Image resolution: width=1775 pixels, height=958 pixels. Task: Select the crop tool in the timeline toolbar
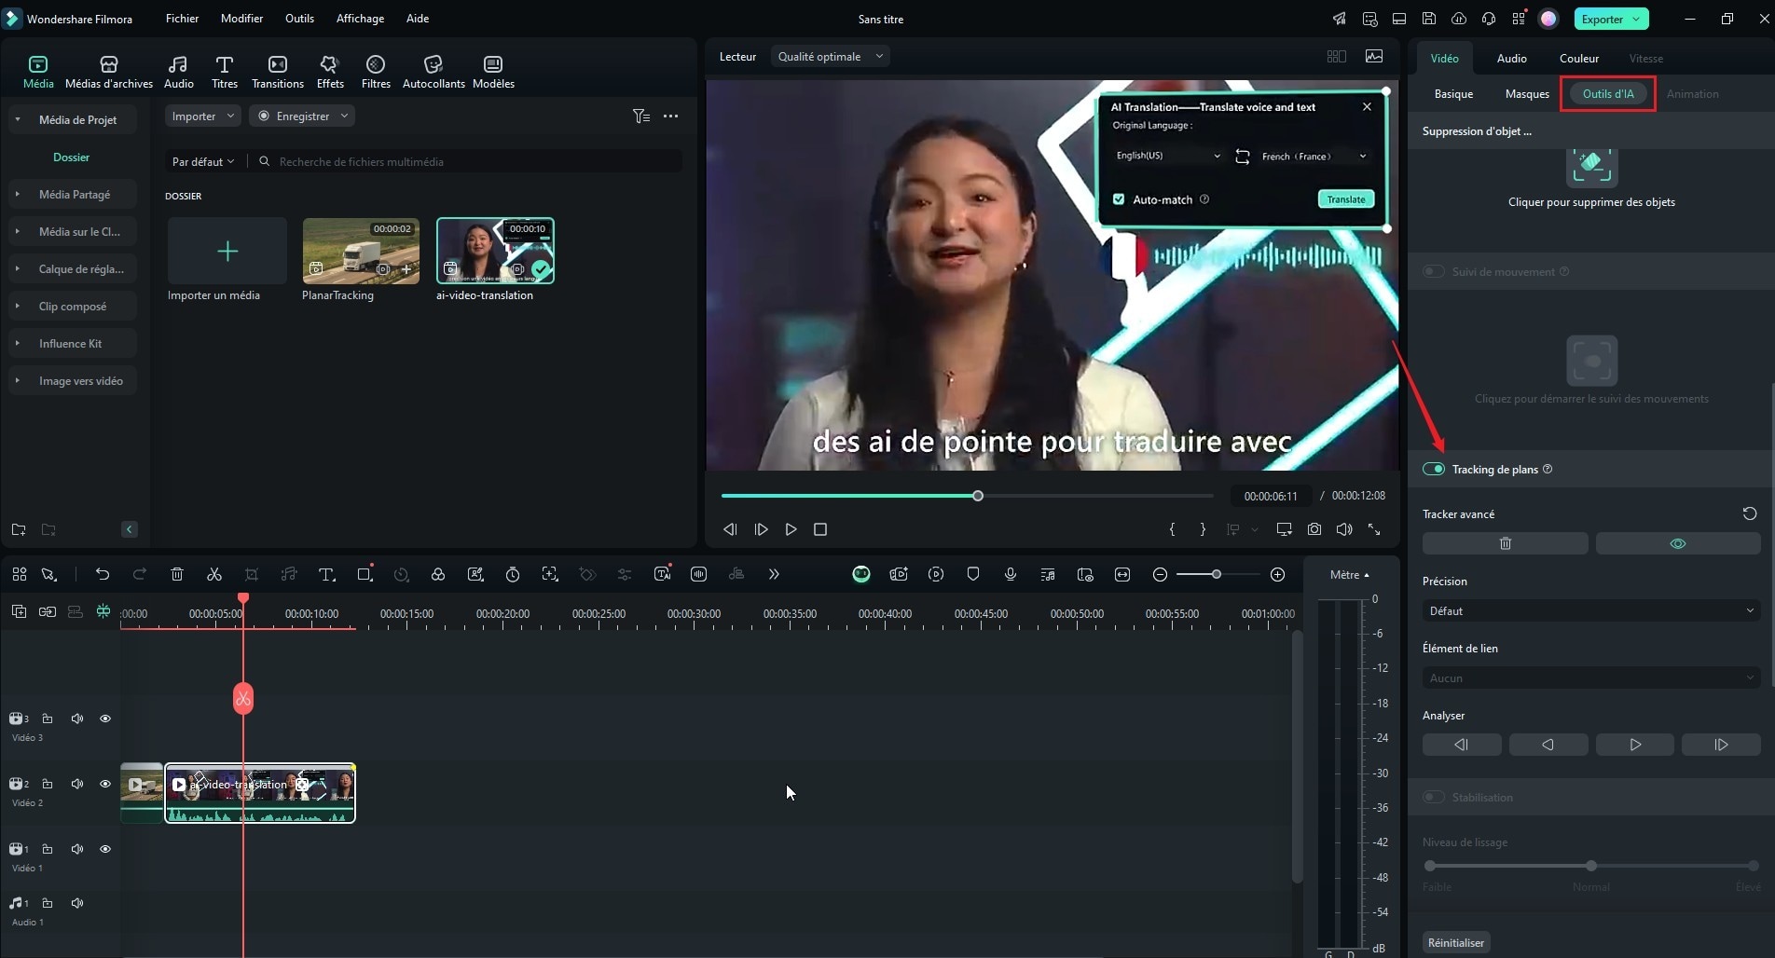pos(252,574)
